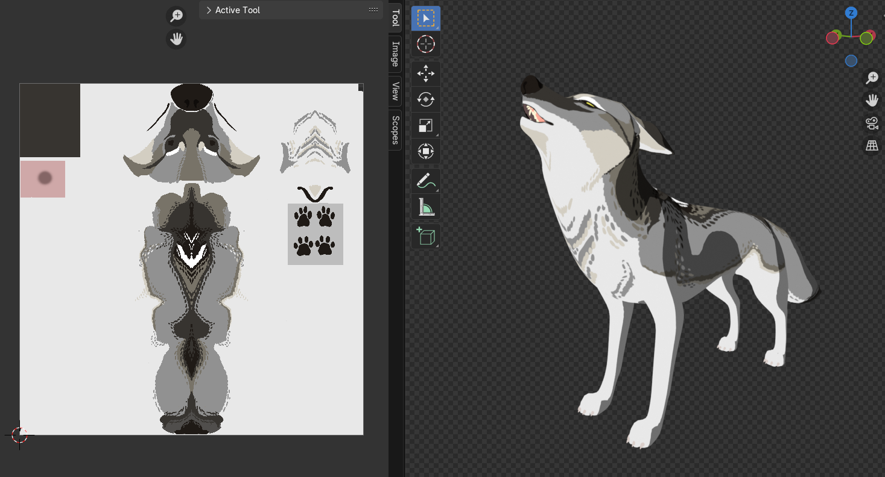Image resolution: width=885 pixels, height=477 pixels.
Task: Click the blue Z axis on the navigation gizmo
Action: click(851, 12)
